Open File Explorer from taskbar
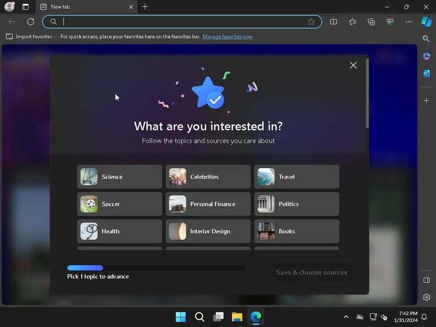The width and height of the screenshot is (436, 327). pyautogui.click(x=237, y=317)
